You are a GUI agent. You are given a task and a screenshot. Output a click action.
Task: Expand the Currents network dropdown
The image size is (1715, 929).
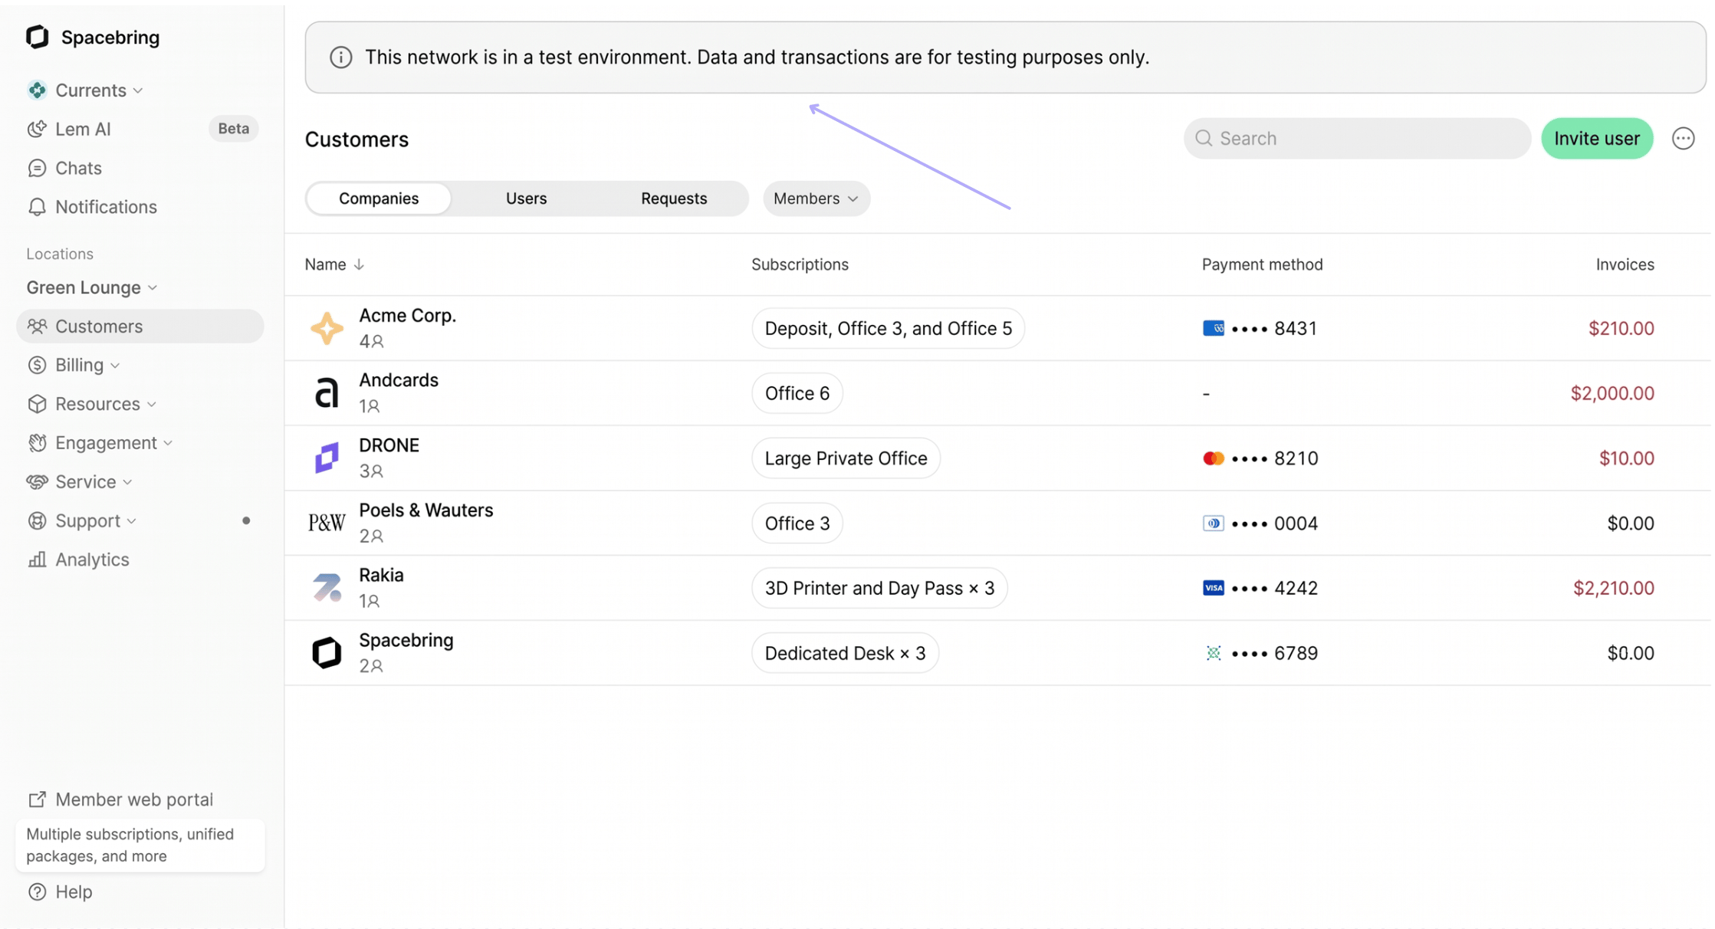pos(138,90)
